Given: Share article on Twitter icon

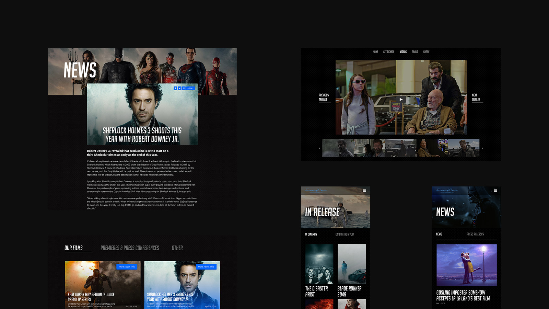Looking at the screenshot, I should point(180,88).
